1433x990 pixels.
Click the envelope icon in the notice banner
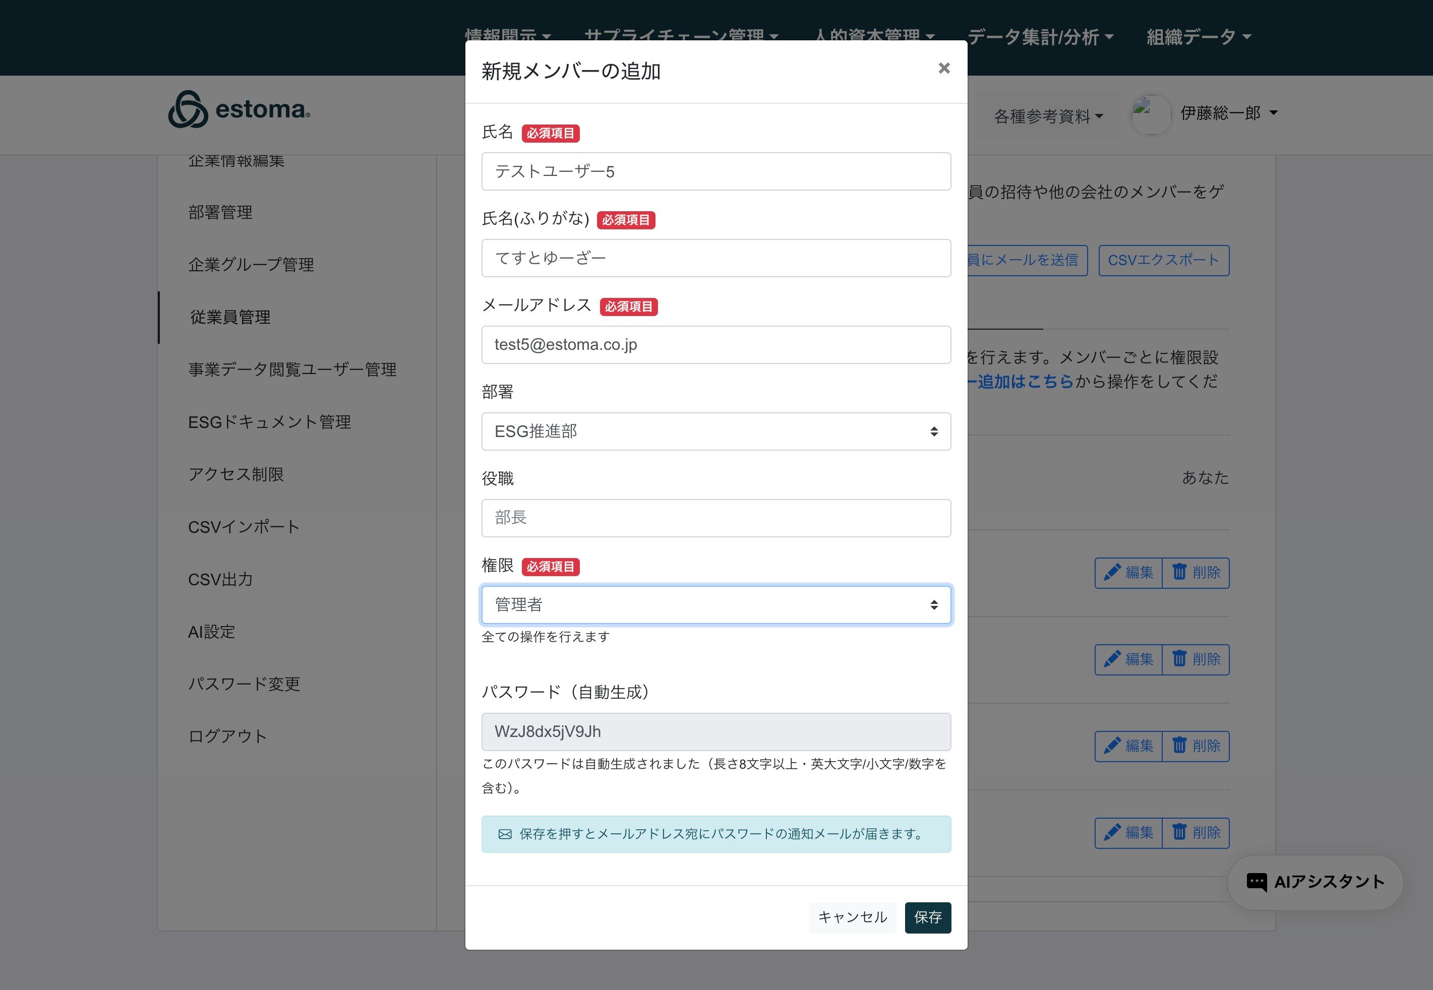tap(505, 834)
